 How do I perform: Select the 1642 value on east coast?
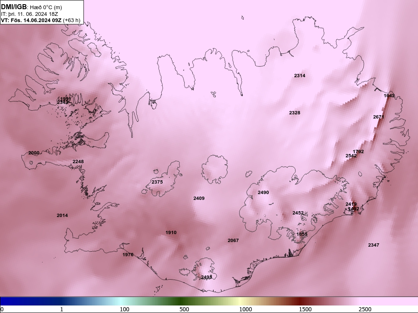pos(389,96)
